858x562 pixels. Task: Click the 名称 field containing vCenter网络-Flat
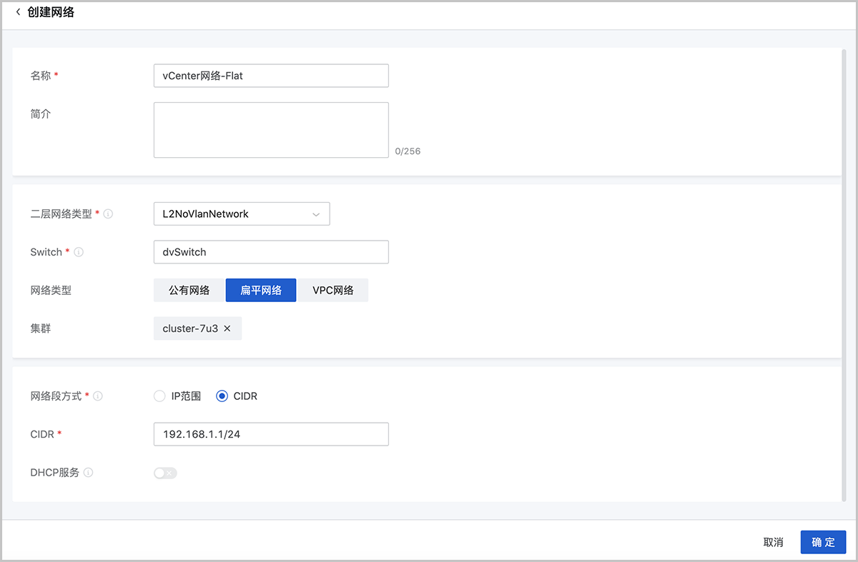271,76
